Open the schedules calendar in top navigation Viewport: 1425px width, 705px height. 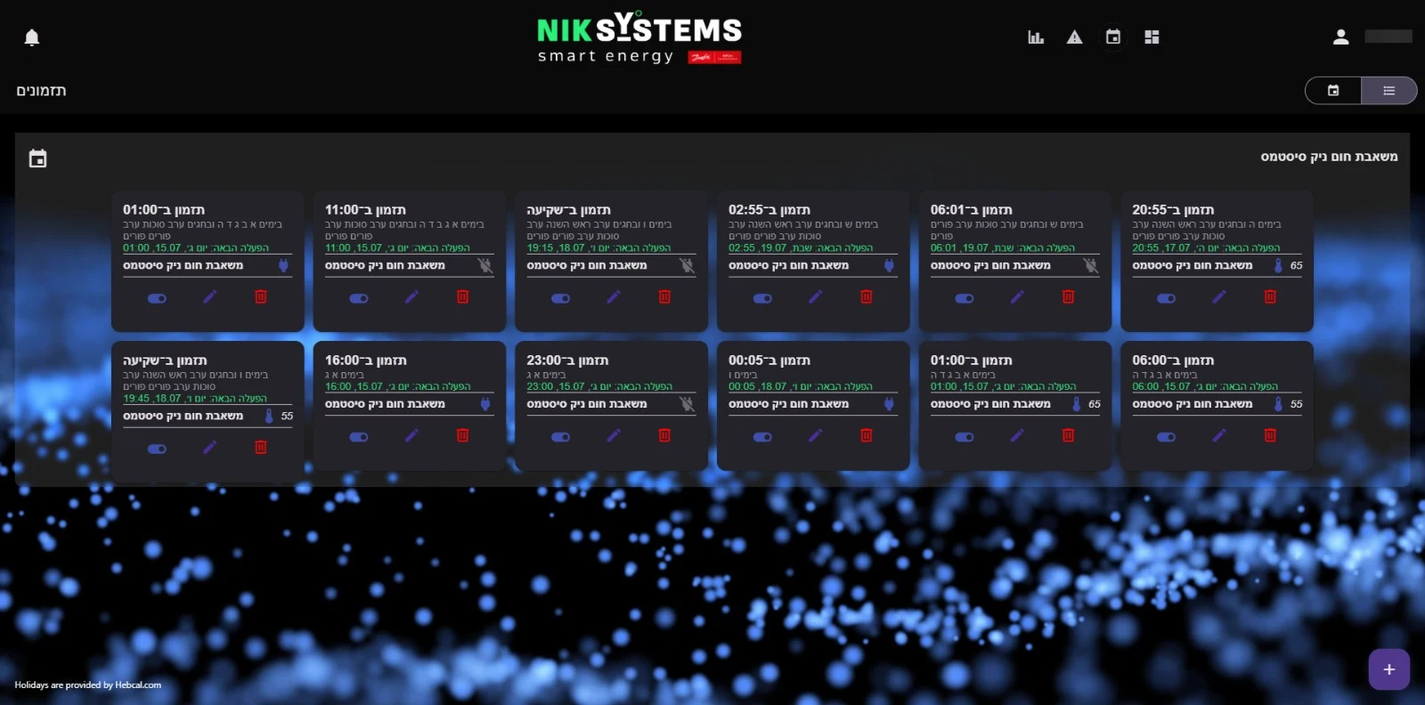click(1113, 37)
